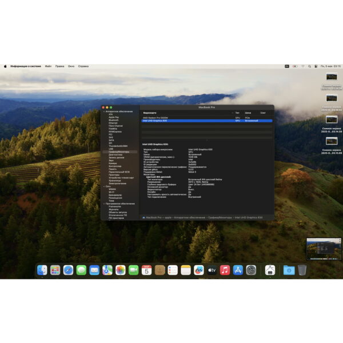343x343 pixels.
Task: Select Графика/Мониторы in the sidebar
Action: point(119,152)
